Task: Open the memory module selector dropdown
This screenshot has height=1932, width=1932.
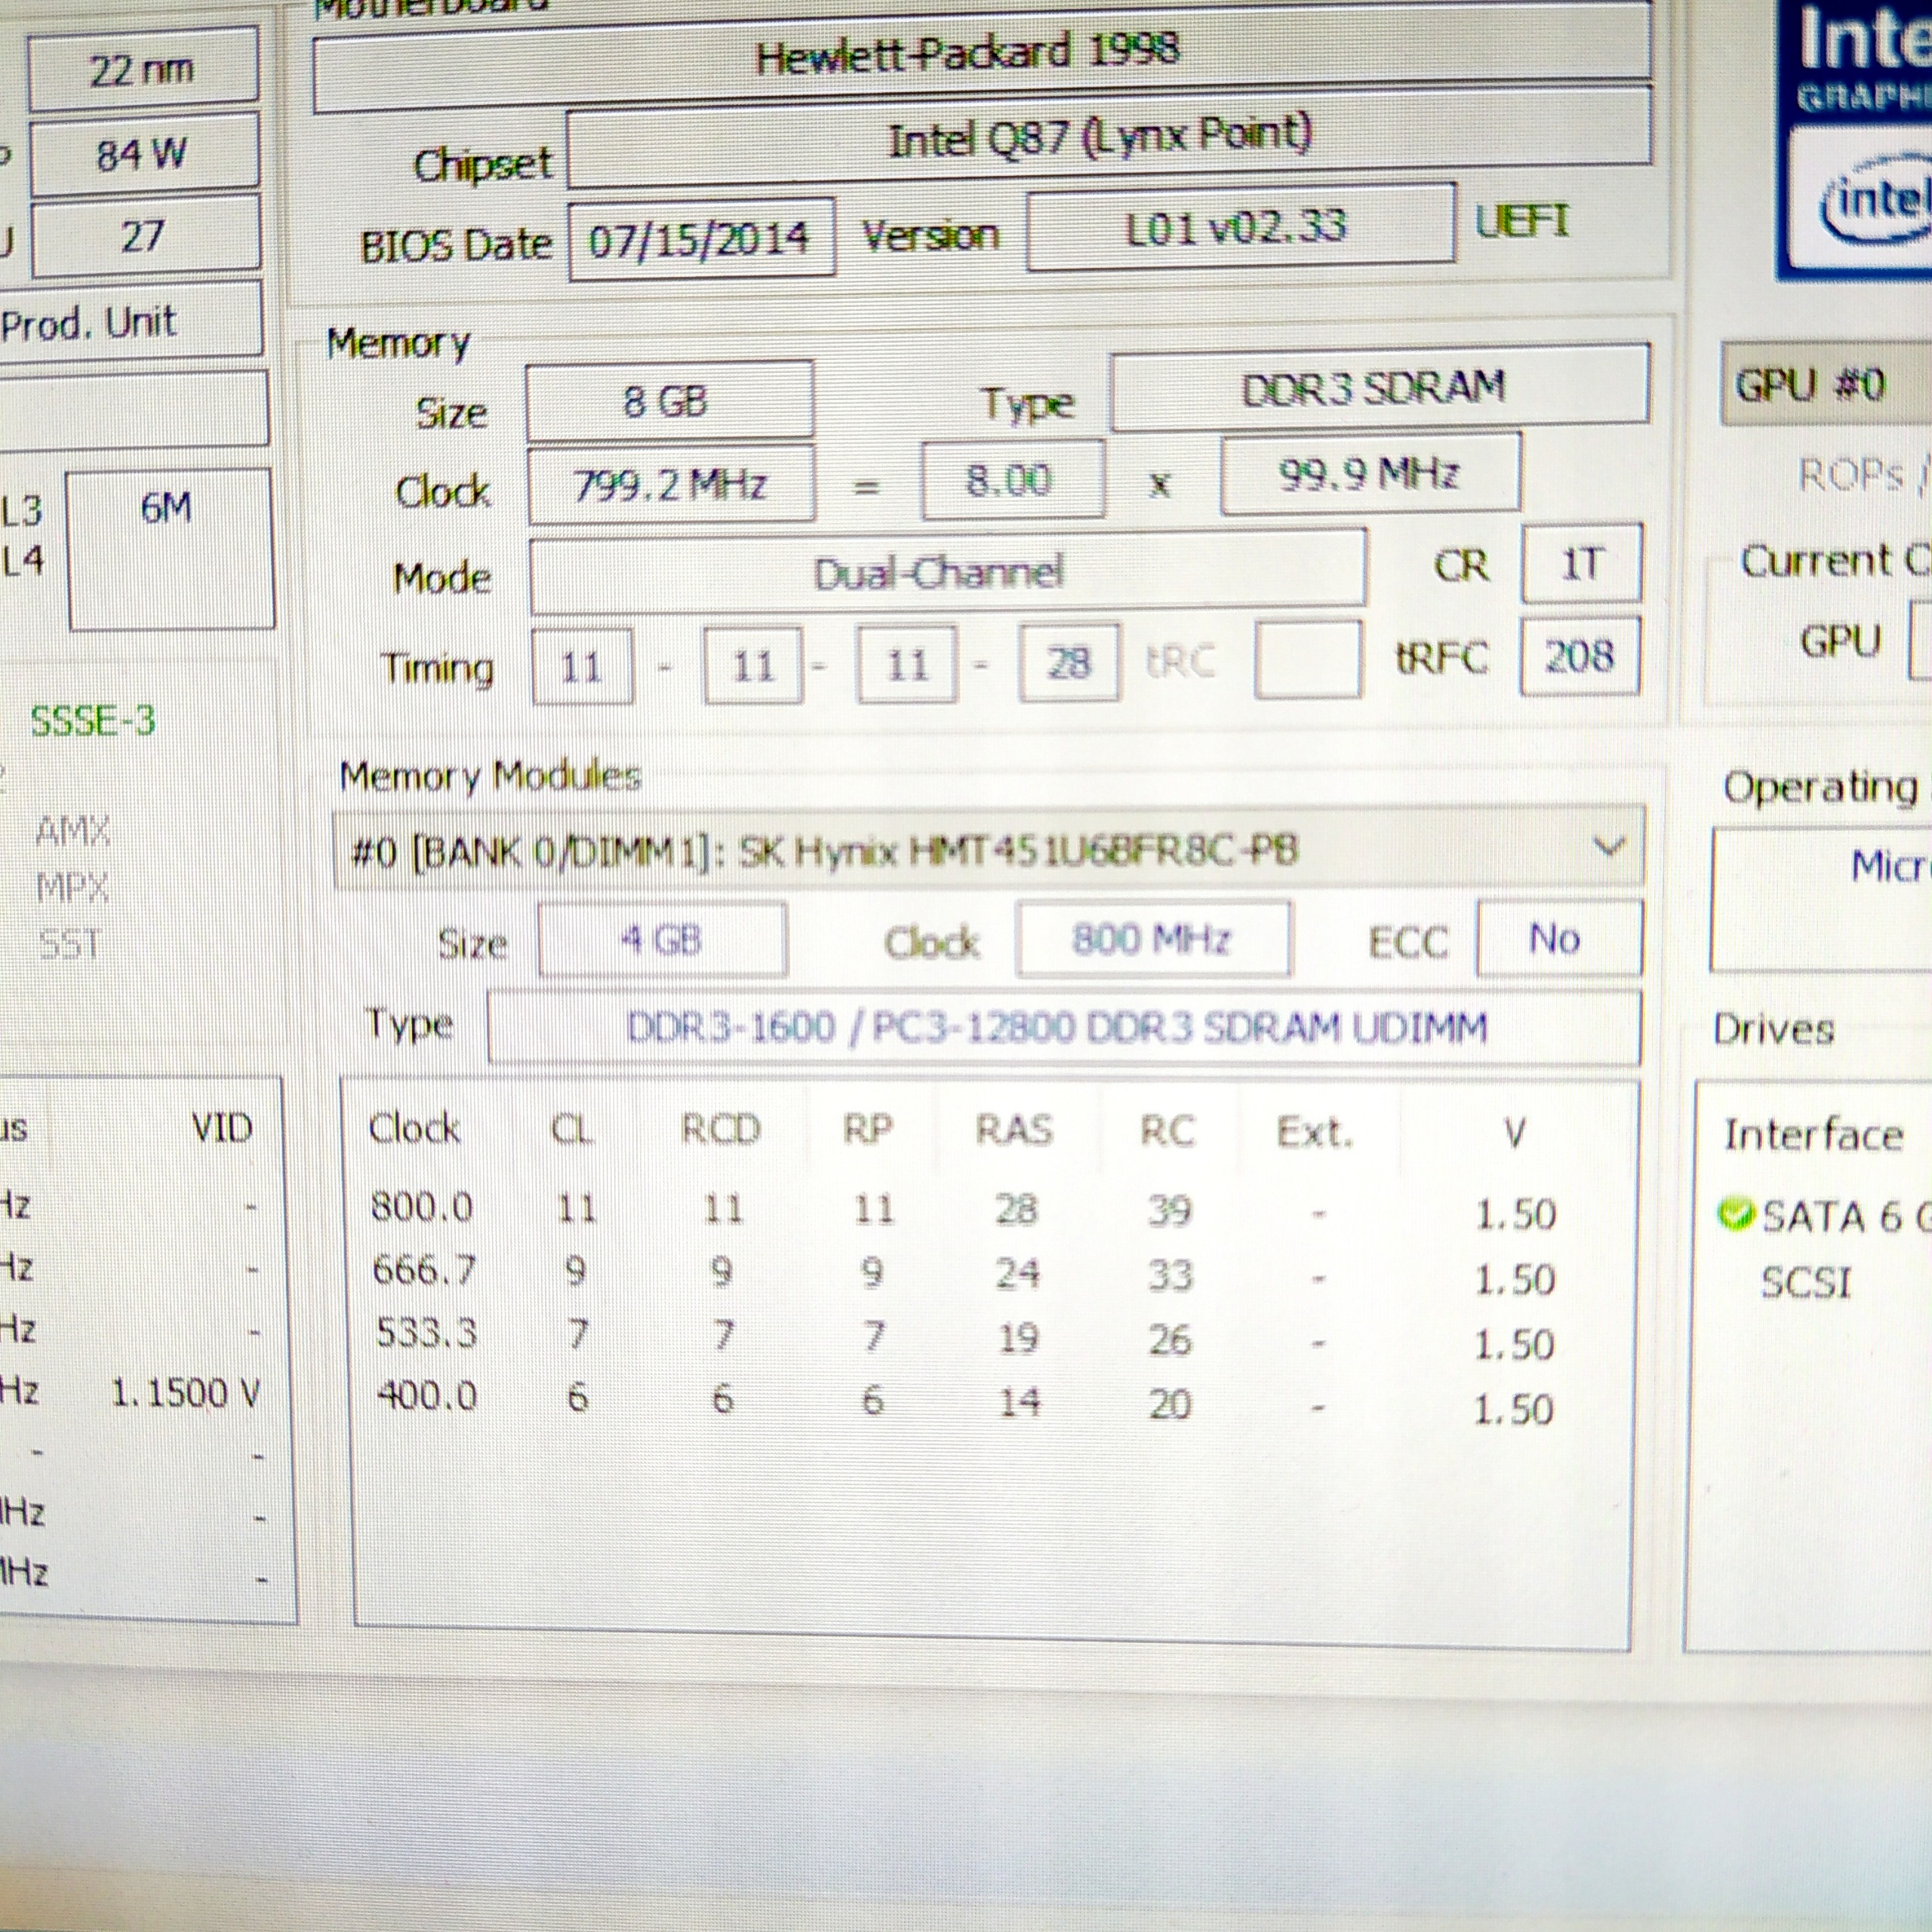Action: click(x=988, y=850)
